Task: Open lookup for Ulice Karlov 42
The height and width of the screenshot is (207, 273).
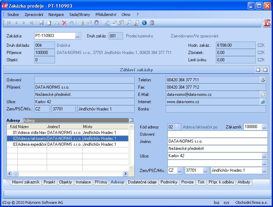Action: pos(264,156)
